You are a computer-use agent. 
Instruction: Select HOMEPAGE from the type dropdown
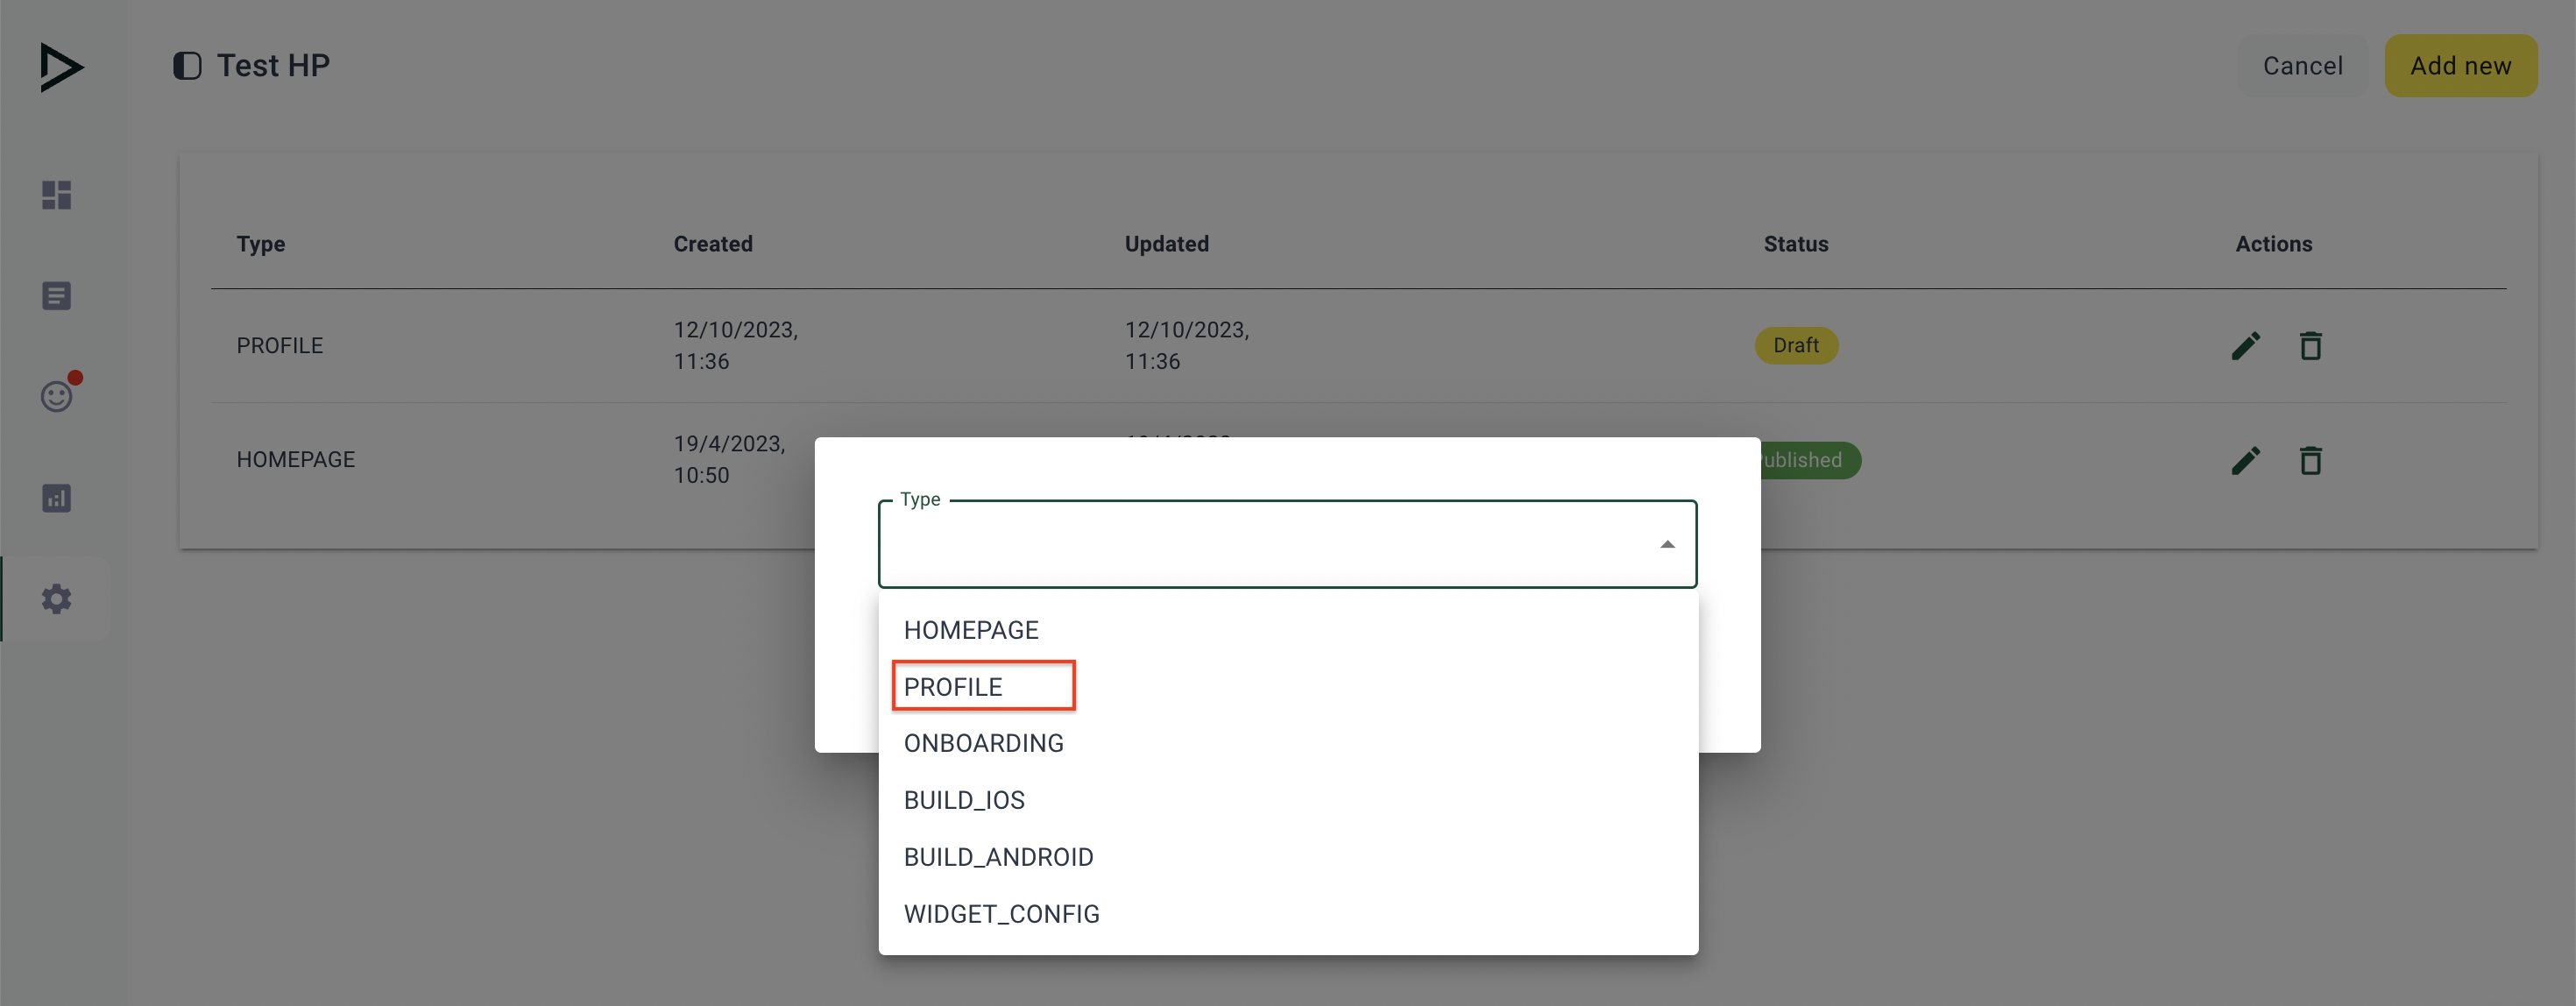coord(969,629)
